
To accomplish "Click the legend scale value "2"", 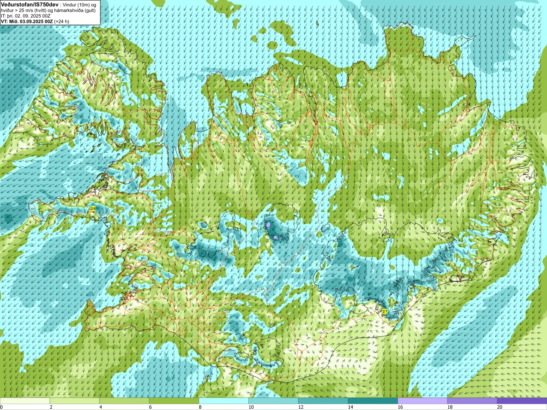I will pyautogui.click(x=51, y=407).
